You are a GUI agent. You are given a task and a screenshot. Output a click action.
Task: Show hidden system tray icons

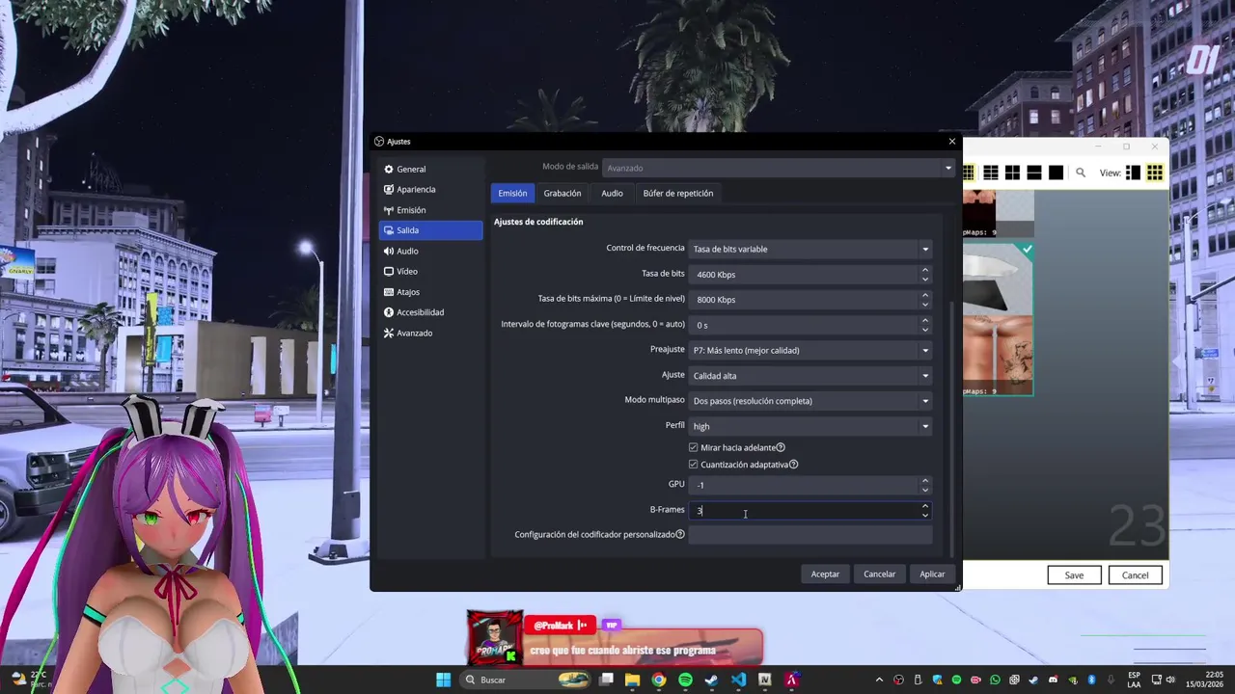click(x=879, y=681)
